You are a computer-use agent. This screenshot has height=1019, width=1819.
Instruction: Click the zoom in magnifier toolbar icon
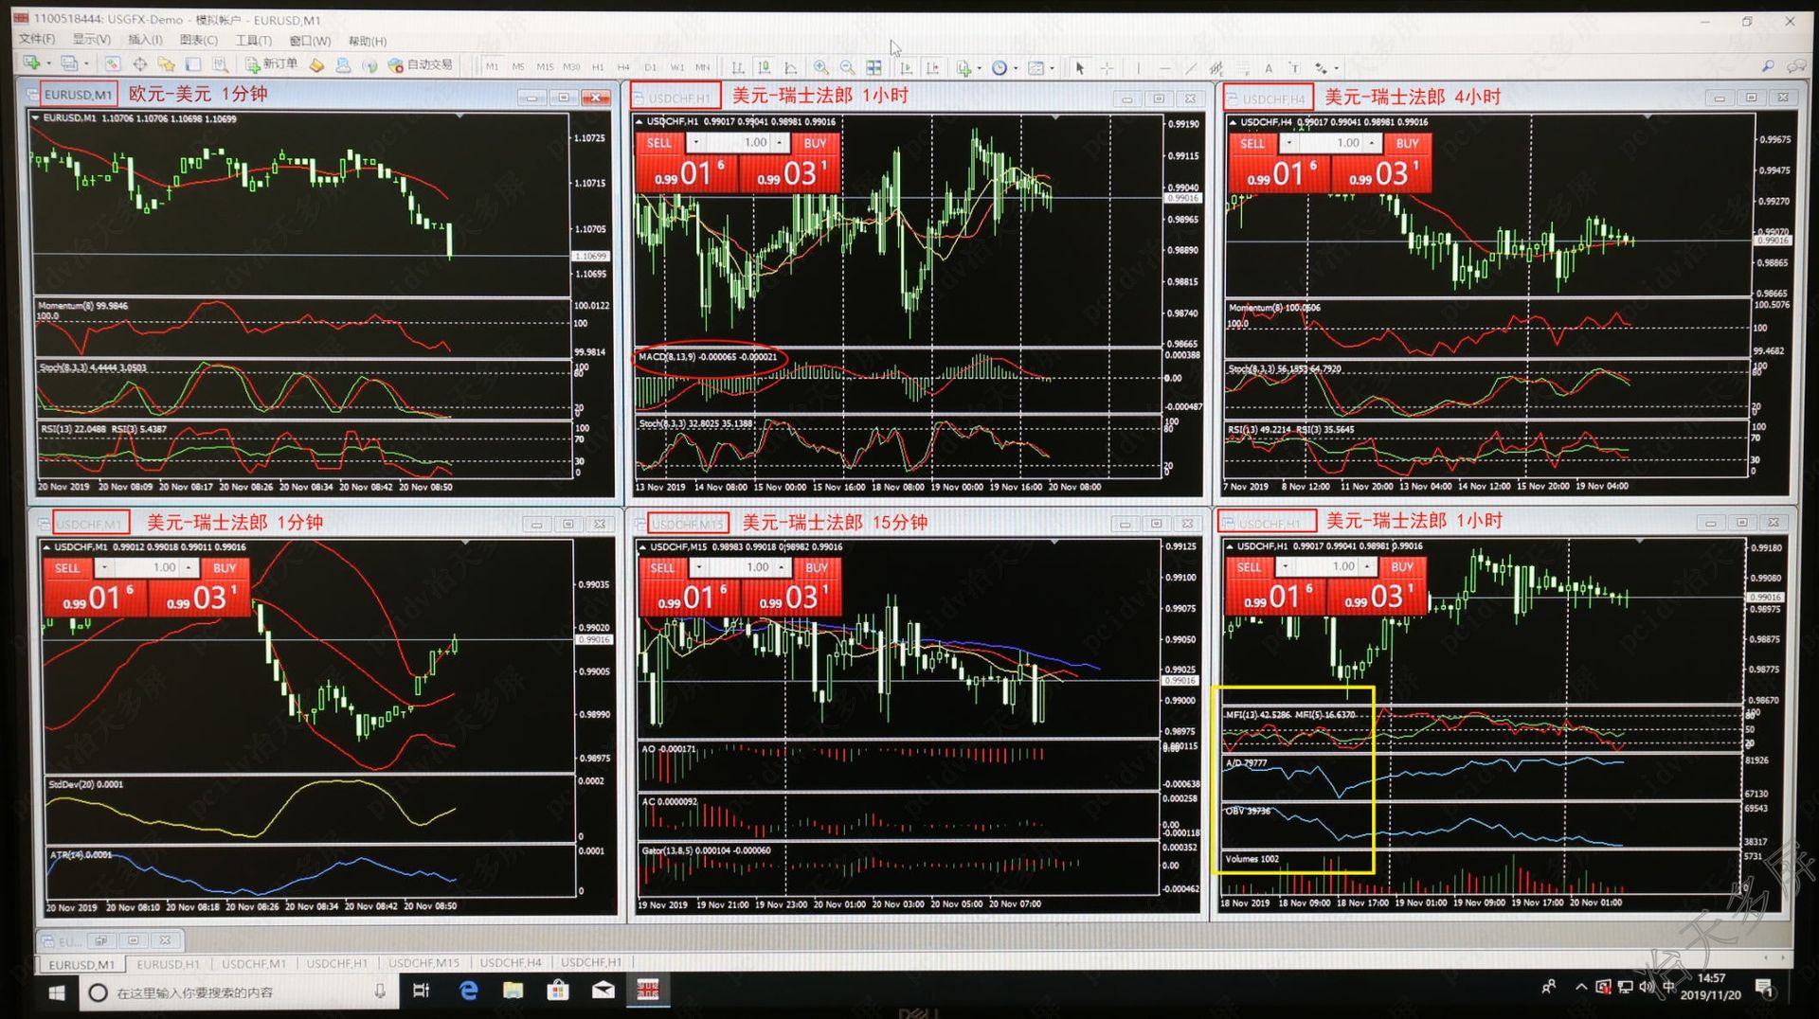tap(820, 67)
